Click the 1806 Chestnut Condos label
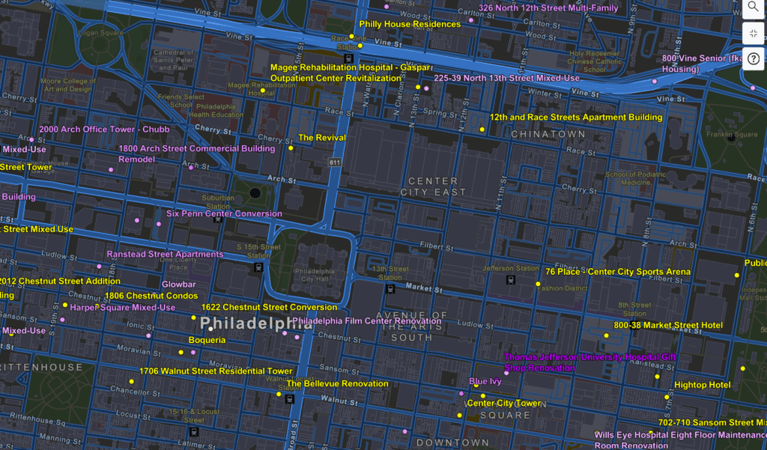The width and height of the screenshot is (767, 450). click(x=151, y=296)
